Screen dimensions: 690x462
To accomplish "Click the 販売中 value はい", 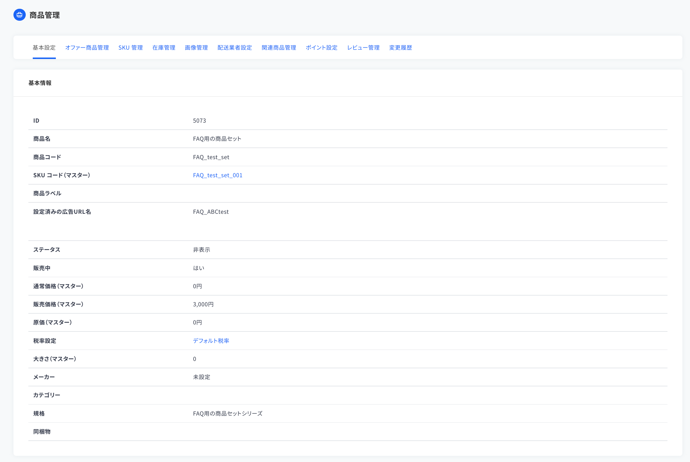I will [x=199, y=268].
